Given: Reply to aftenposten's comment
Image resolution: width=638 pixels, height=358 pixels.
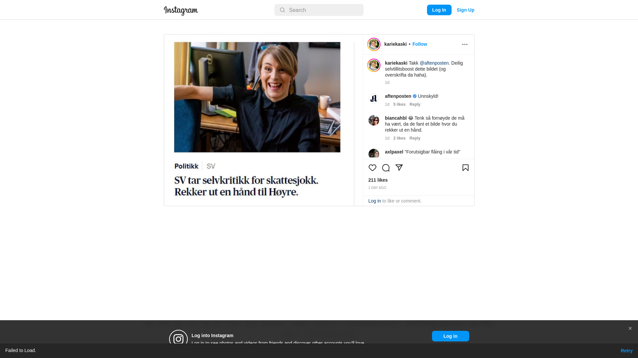Looking at the screenshot, I should pyautogui.click(x=415, y=104).
